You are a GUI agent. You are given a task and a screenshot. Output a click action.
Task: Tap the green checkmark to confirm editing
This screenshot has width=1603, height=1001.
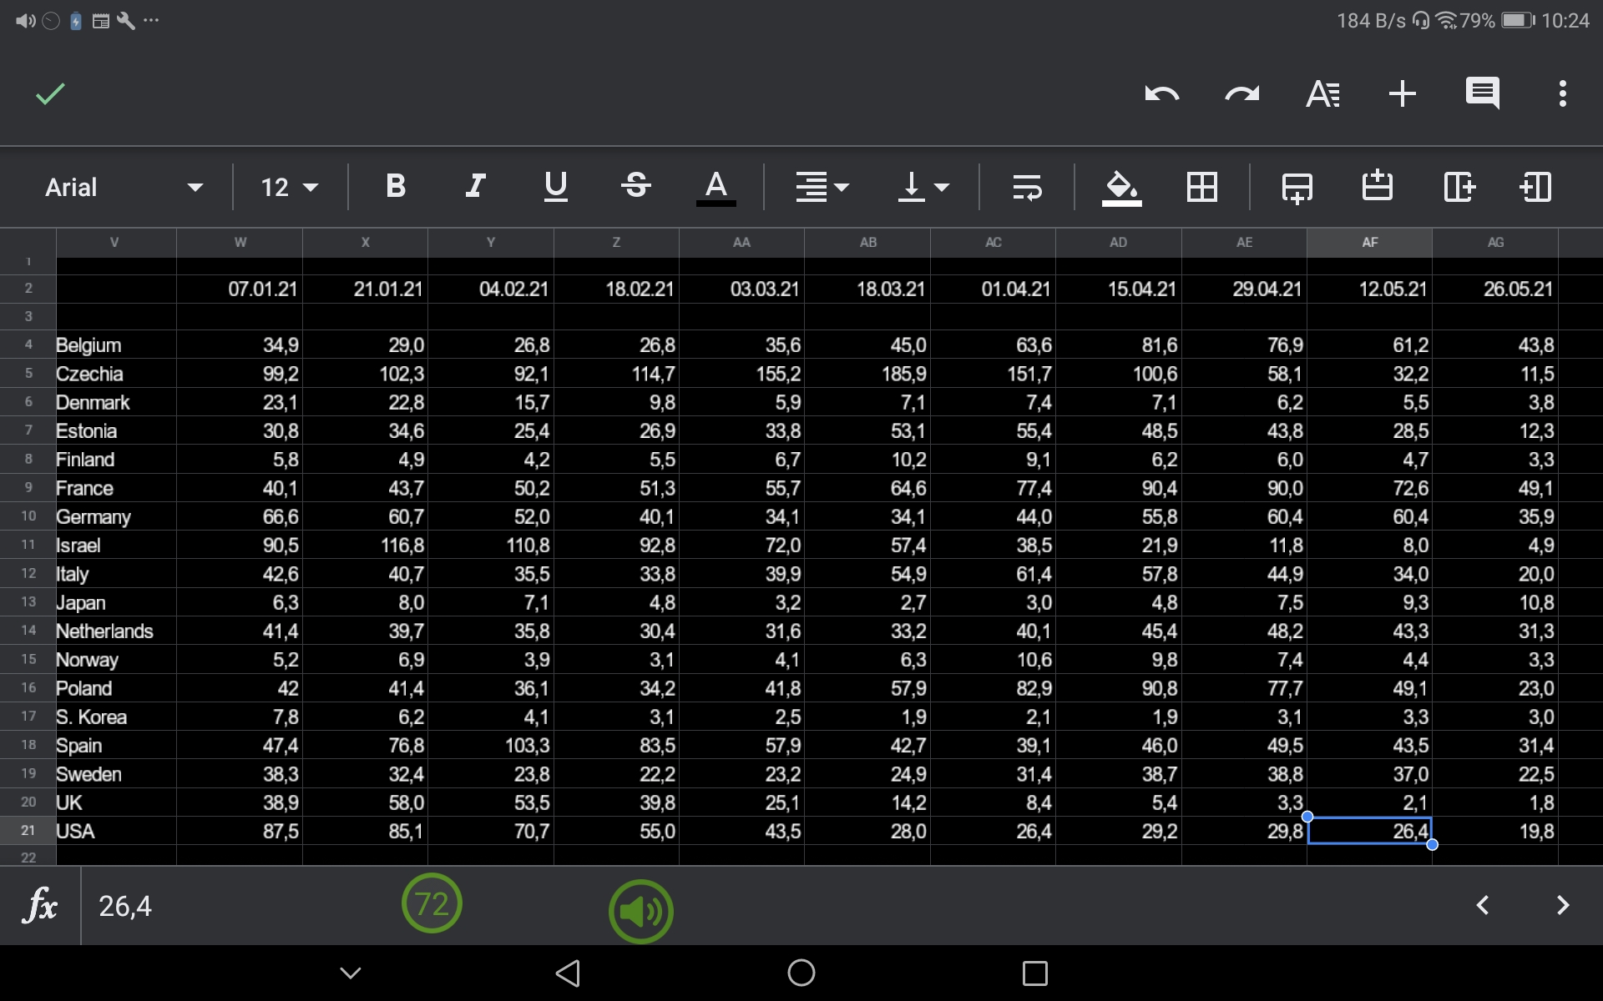click(x=50, y=93)
